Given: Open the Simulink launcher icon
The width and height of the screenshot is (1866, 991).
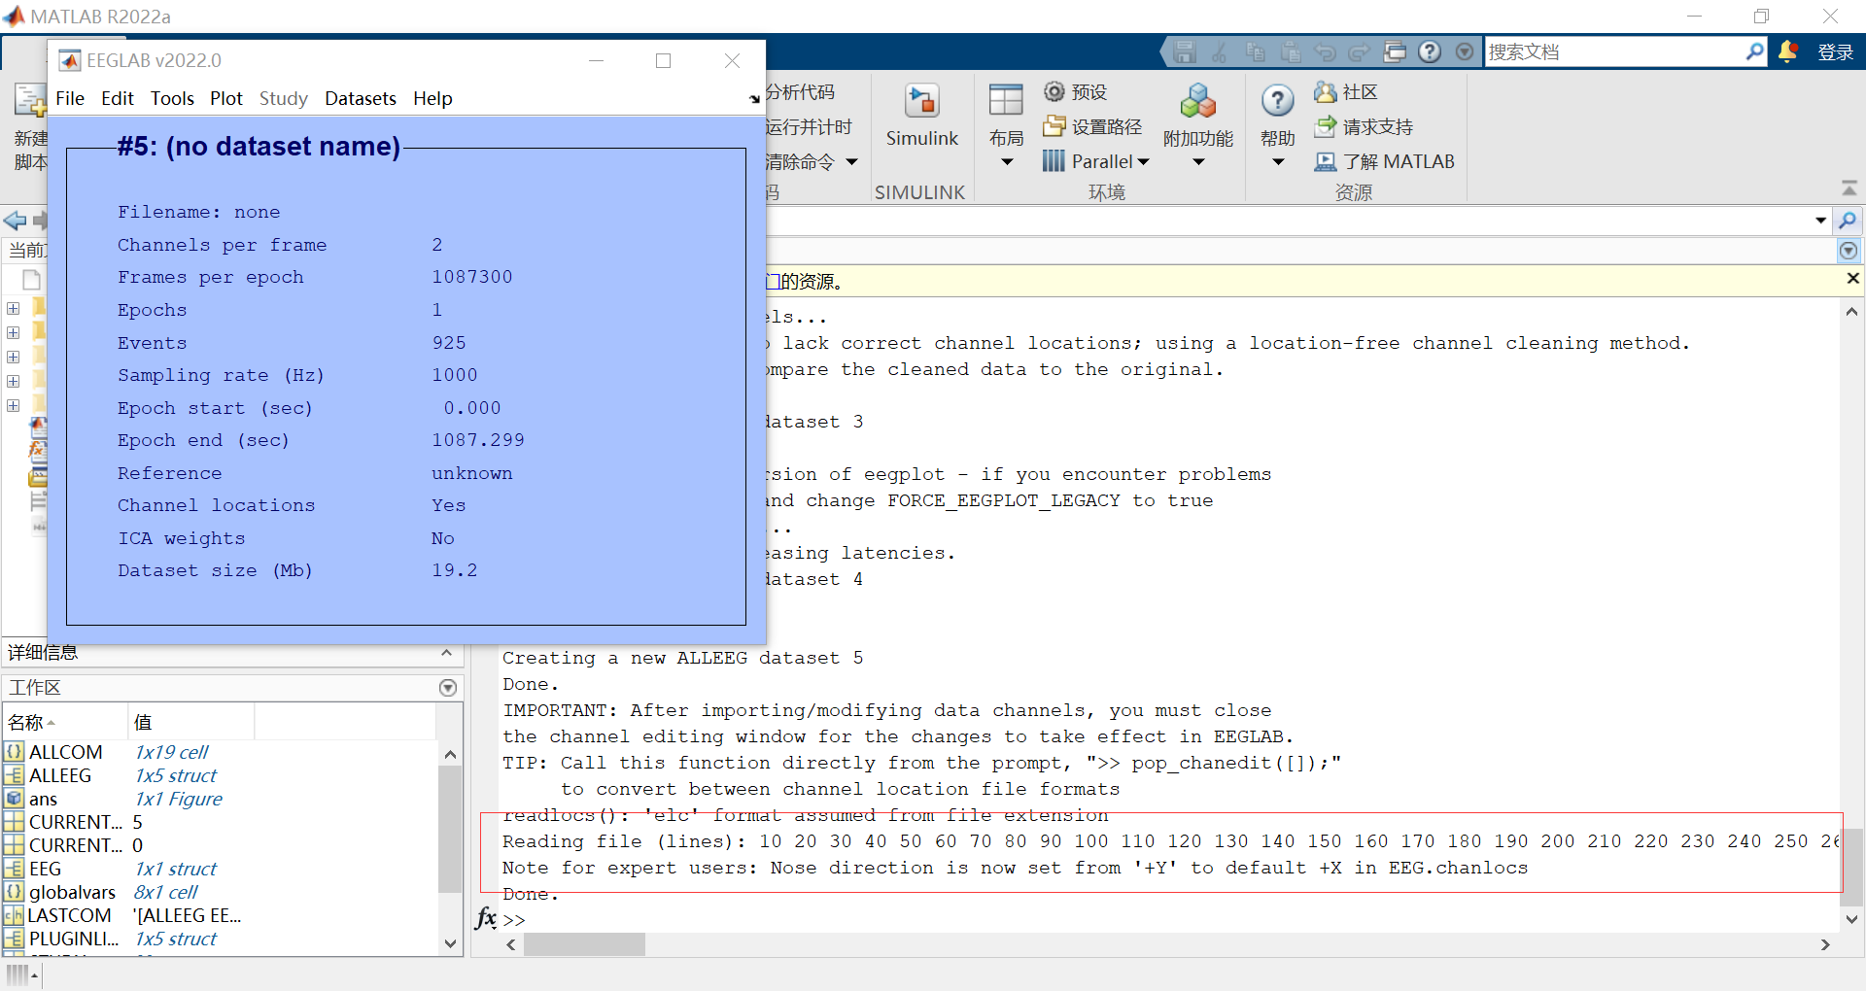Looking at the screenshot, I should (x=921, y=101).
